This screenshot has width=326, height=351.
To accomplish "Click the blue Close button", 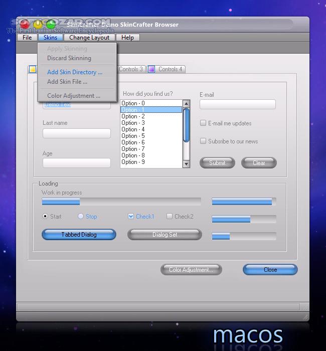I will [x=270, y=270].
